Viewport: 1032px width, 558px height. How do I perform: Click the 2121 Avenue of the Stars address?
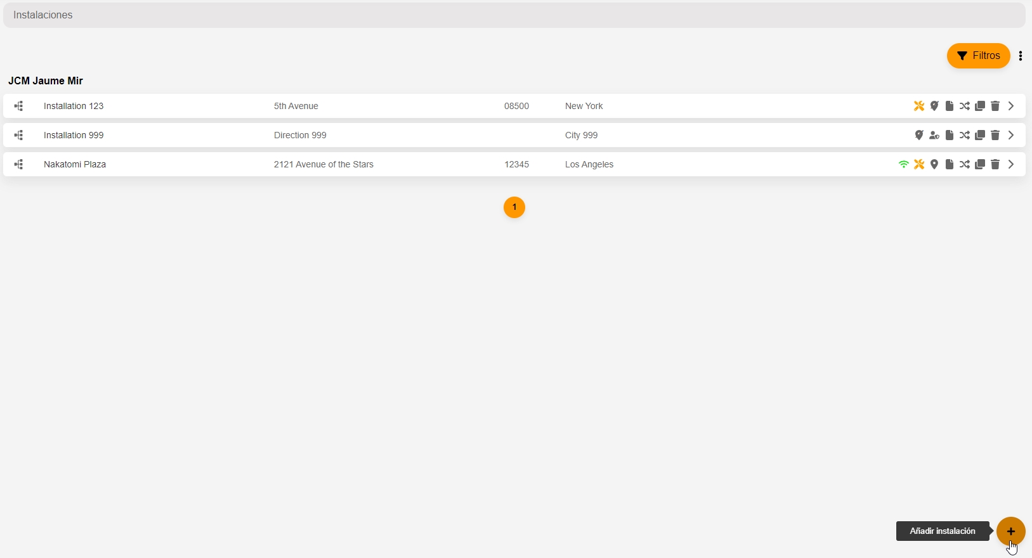[323, 164]
